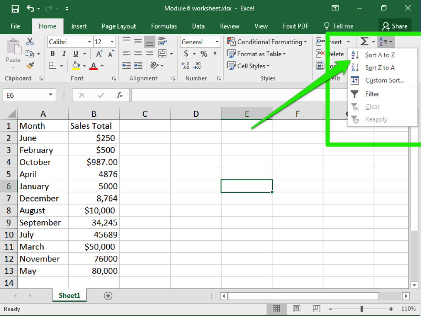
Task: Select Custom Sort... option
Action: pos(384,80)
